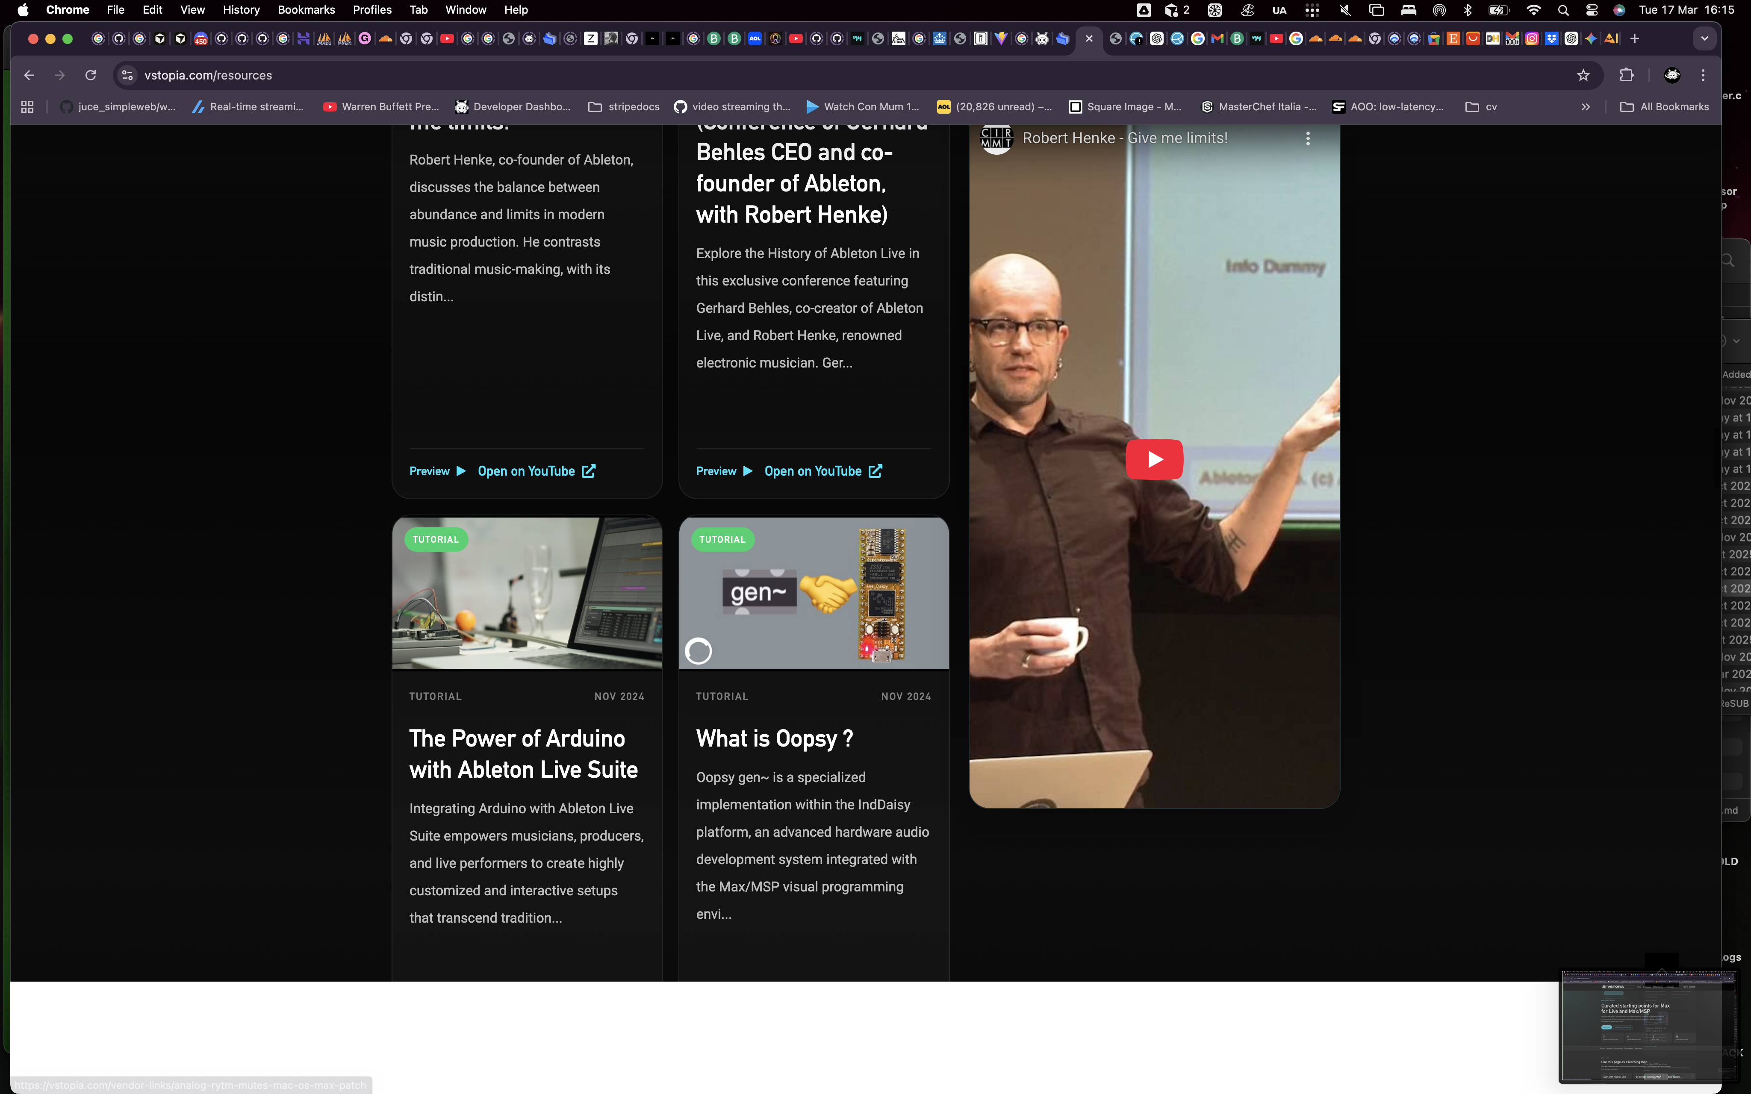This screenshot has height=1094, width=1751.
Task: Reload the vstopia resources page
Action: tap(91, 75)
